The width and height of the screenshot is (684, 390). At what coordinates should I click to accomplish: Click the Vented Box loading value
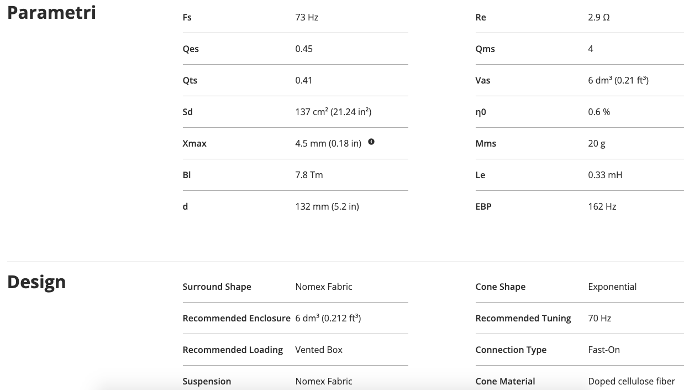(x=319, y=350)
